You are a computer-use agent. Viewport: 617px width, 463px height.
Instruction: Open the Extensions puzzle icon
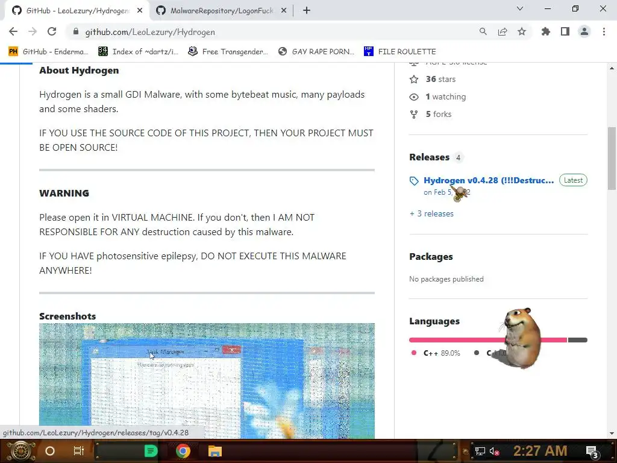546,31
